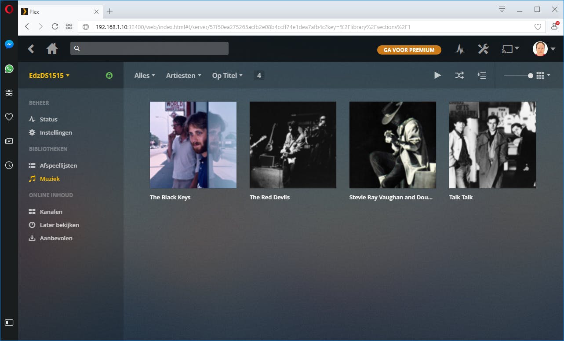The width and height of the screenshot is (564, 341).
Task: Select Muziek library in the sidebar
Action: 44,179
